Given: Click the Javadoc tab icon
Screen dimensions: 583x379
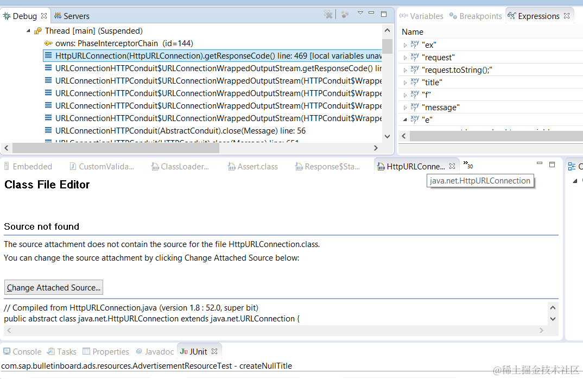Looking at the screenshot, I should click(x=139, y=351).
